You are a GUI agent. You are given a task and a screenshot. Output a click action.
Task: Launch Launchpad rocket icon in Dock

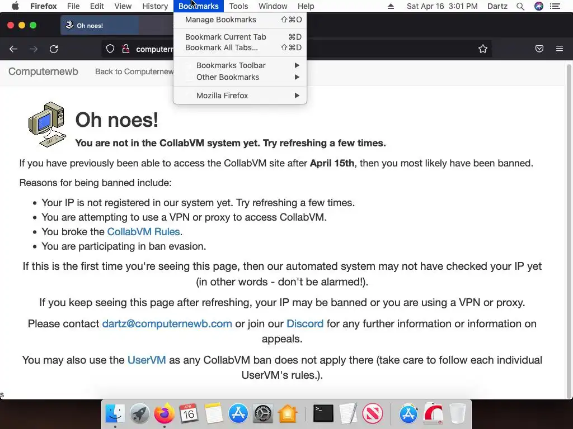pos(139,414)
